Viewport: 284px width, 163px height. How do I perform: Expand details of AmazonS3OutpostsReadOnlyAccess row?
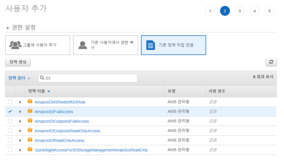pos(20,131)
